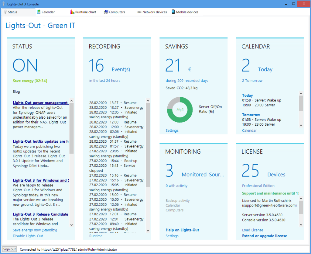The width and height of the screenshot is (311, 254).
Task: Click Tomorrow heading in calendar list
Action: [251, 115]
